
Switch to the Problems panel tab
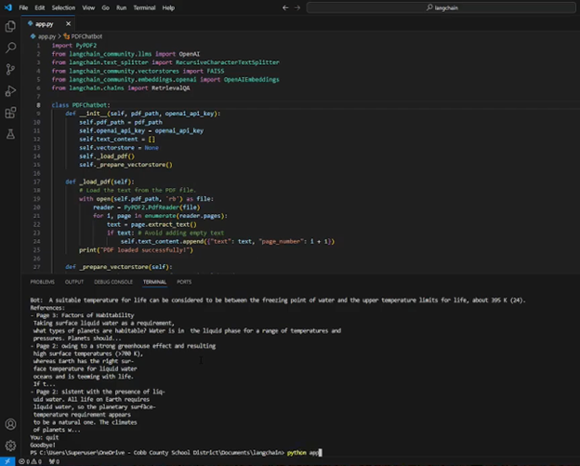click(x=43, y=282)
